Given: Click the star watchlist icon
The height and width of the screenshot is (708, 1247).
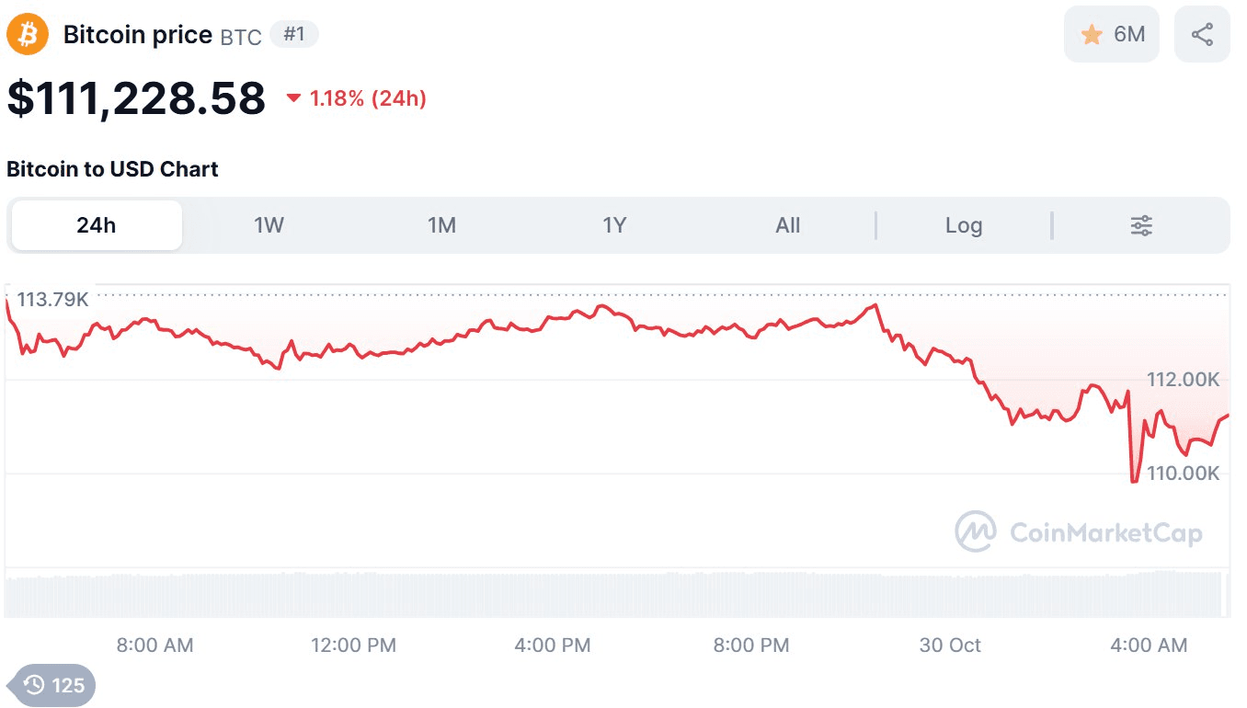Looking at the screenshot, I should click(x=1092, y=35).
